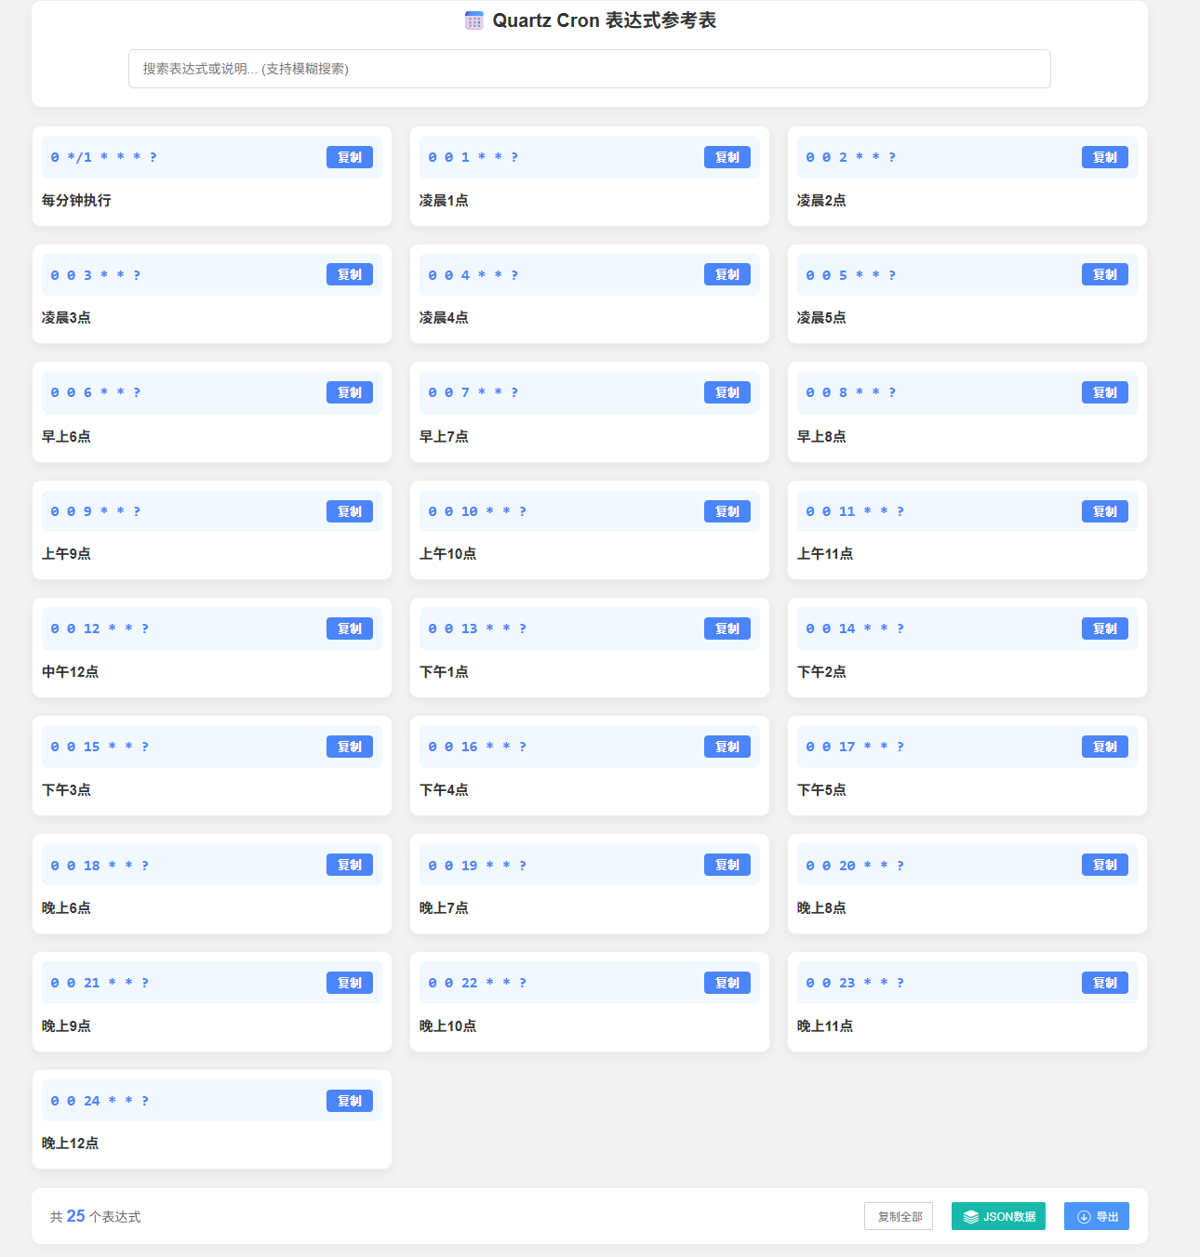Copy the 凌晨5点 cron expression
The image size is (1200, 1257).
[x=1105, y=274]
